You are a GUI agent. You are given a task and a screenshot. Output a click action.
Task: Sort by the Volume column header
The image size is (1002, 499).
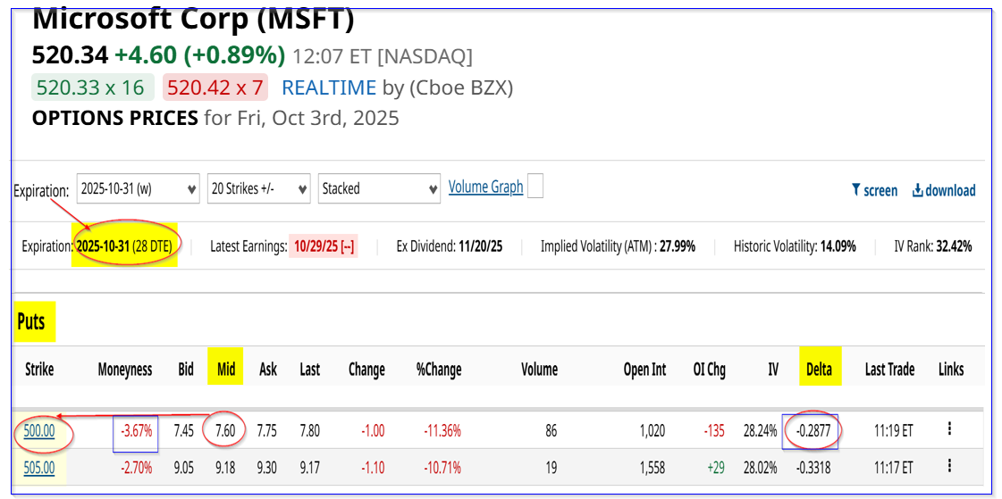click(539, 369)
